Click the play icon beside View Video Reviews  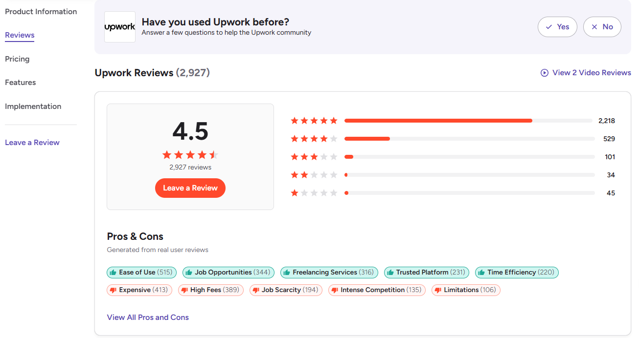(544, 73)
